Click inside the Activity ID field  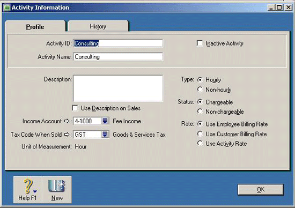click(x=118, y=43)
